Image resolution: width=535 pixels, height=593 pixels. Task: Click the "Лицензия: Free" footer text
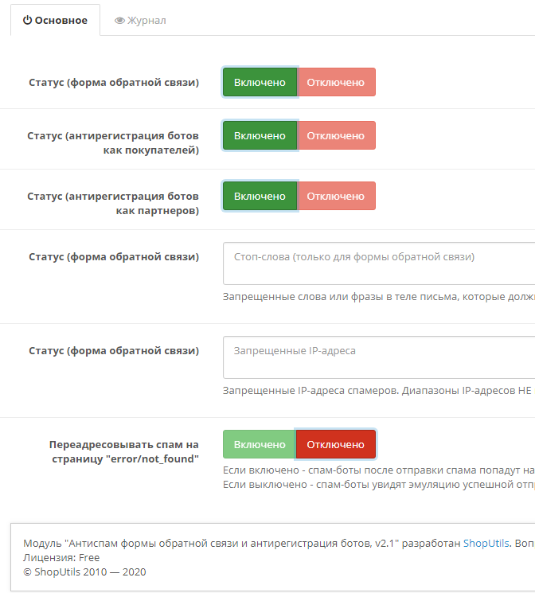point(61,557)
